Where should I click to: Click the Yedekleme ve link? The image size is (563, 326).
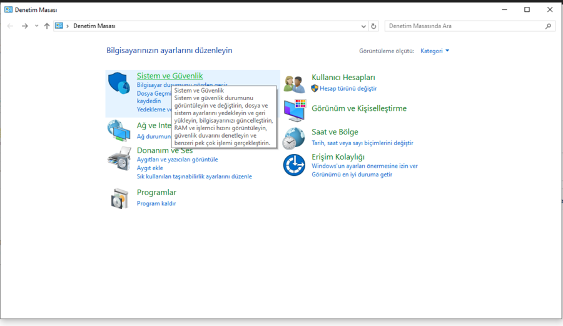[x=155, y=110]
